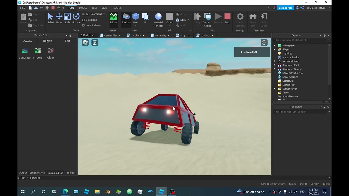Expand the Workspace tree node
The height and width of the screenshot is (196, 349).
275,45
